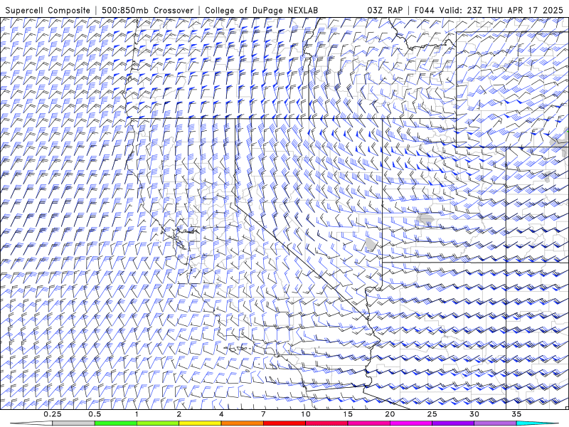Click "College of DuPage NEXLAB" header text
Viewport: 569px width, 427px height.
pyautogui.click(x=261, y=10)
